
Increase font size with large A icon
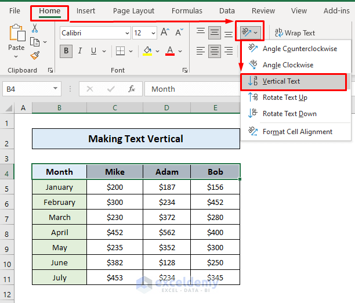(165, 32)
